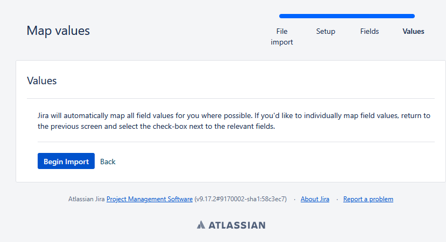Open the About Jira link
446x242 pixels.
pyautogui.click(x=315, y=199)
